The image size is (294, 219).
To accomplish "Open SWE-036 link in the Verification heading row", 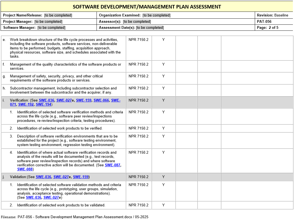I will coord(47,100).
